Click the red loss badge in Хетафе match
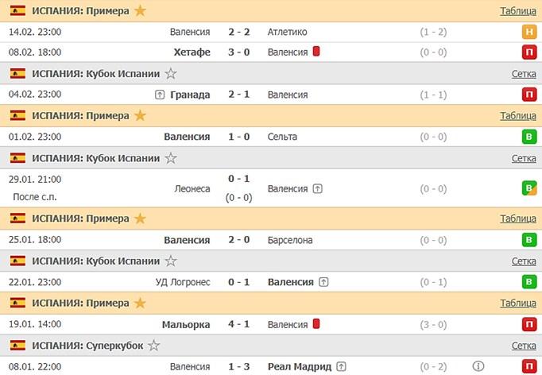Image resolution: width=542 pixels, height=375 pixels. [528, 52]
